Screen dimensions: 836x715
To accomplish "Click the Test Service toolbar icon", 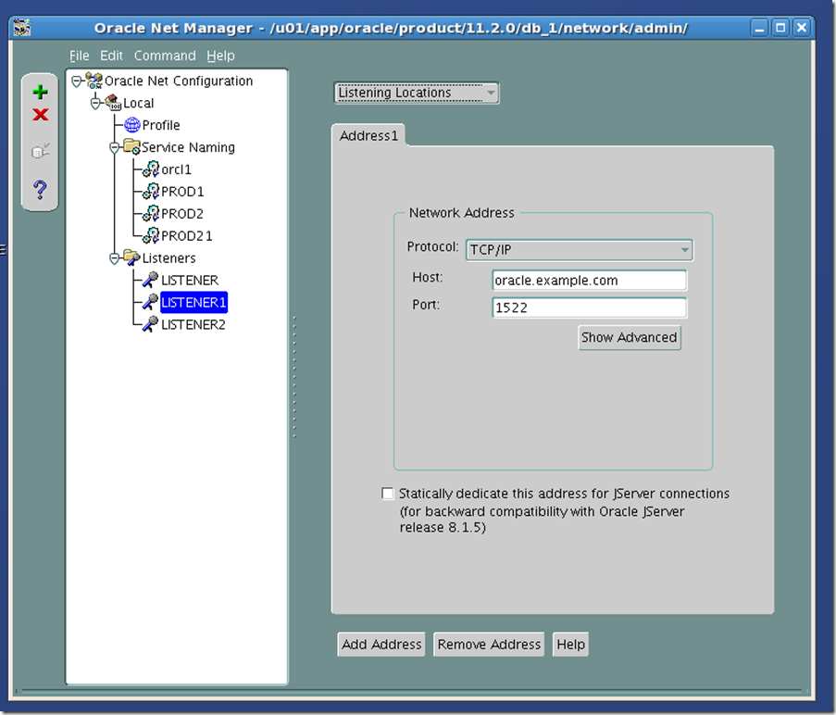I will 41,151.
